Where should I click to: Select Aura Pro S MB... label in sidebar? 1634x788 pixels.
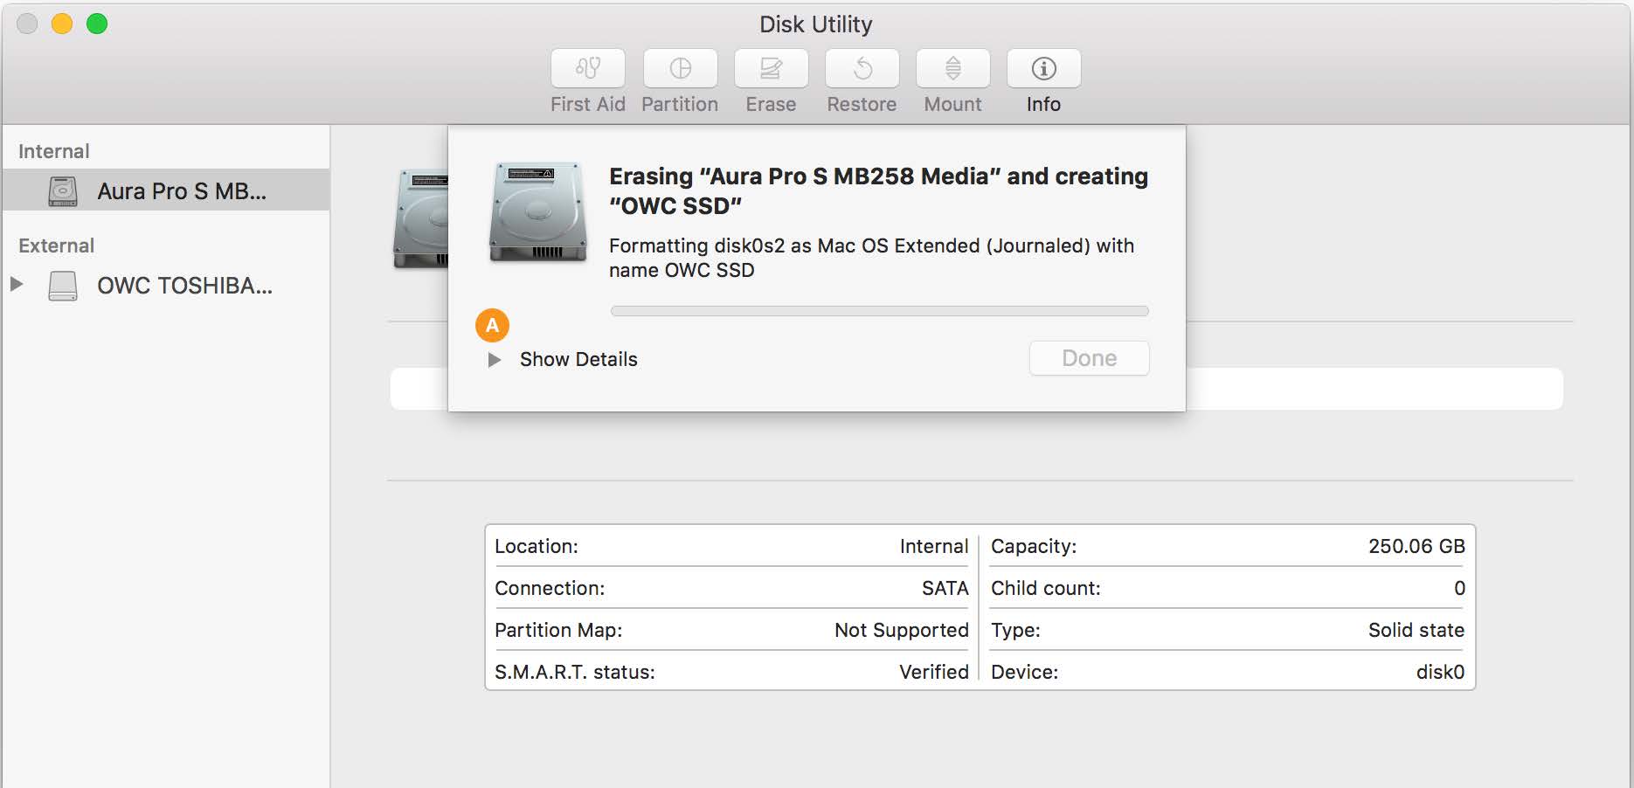182,191
